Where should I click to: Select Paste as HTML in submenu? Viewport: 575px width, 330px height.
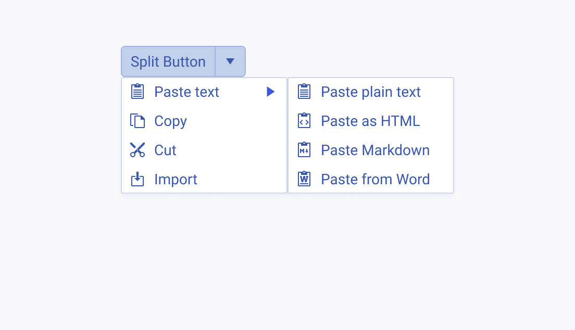point(371,121)
